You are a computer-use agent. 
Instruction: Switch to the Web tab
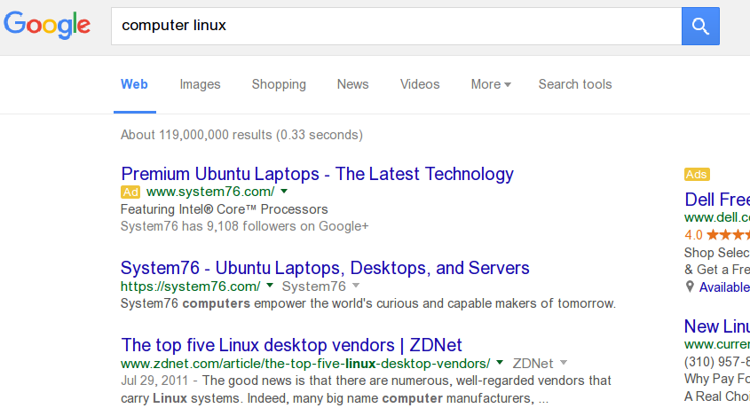(134, 84)
